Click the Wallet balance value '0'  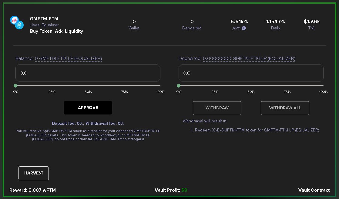pyautogui.click(x=134, y=22)
